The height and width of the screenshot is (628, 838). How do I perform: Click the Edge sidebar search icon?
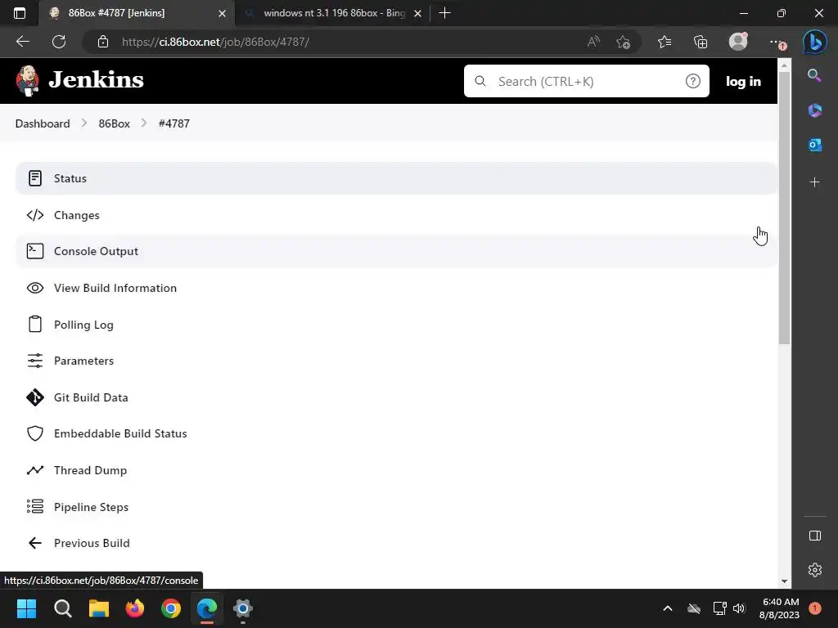point(814,75)
